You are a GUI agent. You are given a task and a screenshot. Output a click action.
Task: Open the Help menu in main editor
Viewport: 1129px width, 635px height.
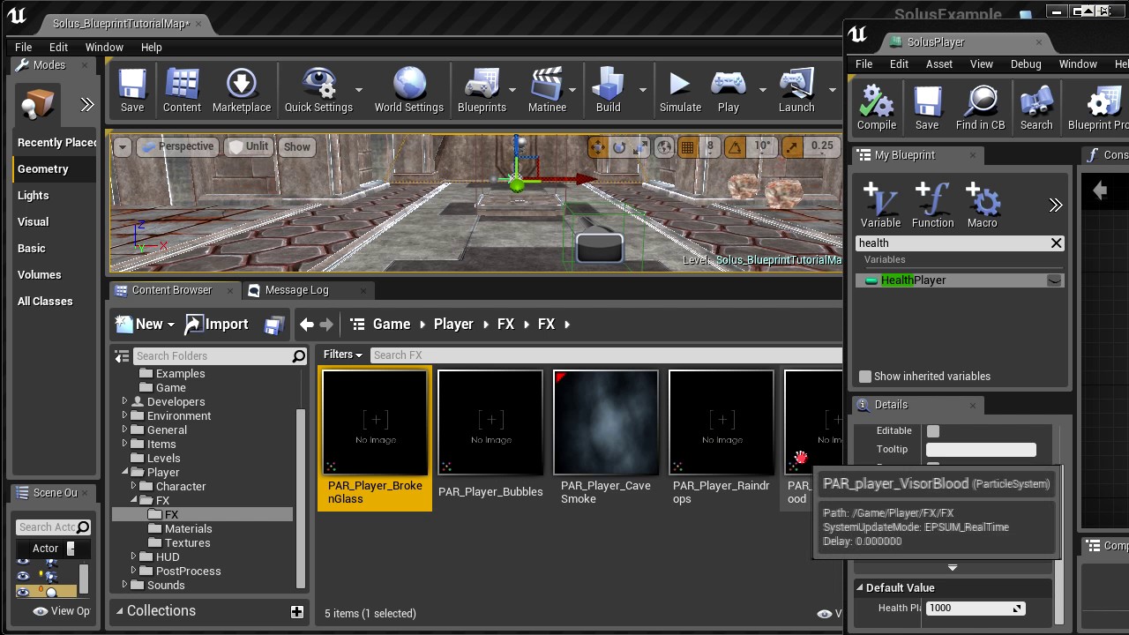click(151, 47)
